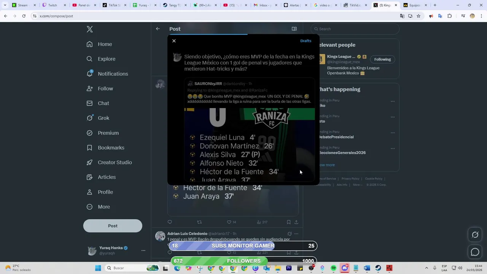The height and width of the screenshot is (274, 487).
Task: Open options dots for EleccionesGenerales2026 trend
Action: [x=393, y=149]
